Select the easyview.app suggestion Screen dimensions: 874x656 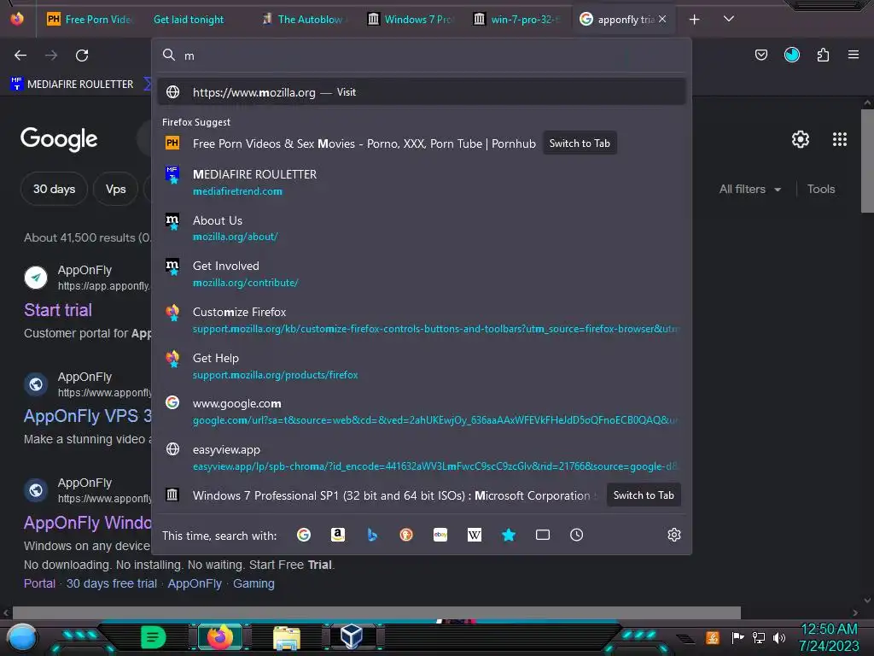click(x=422, y=458)
